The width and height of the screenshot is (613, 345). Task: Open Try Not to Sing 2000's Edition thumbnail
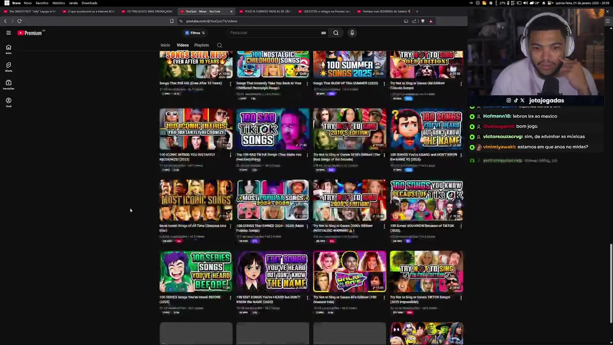(x=350, y=200)
